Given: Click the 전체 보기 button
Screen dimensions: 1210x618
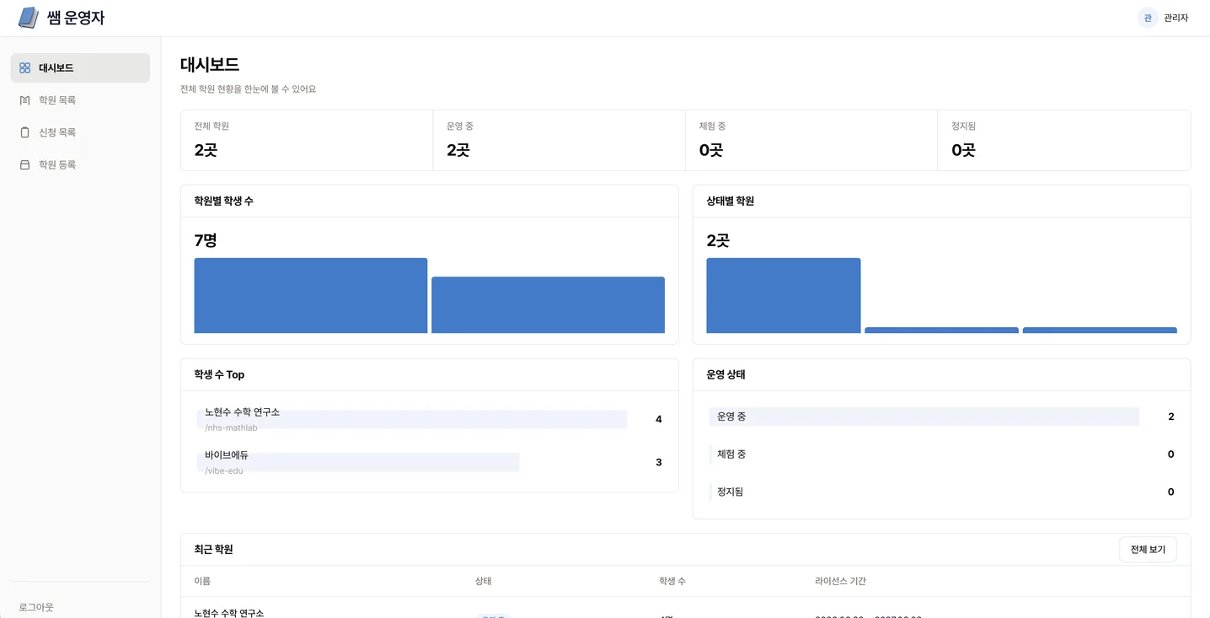Looking at the screenshot, I should [1148, 549].
